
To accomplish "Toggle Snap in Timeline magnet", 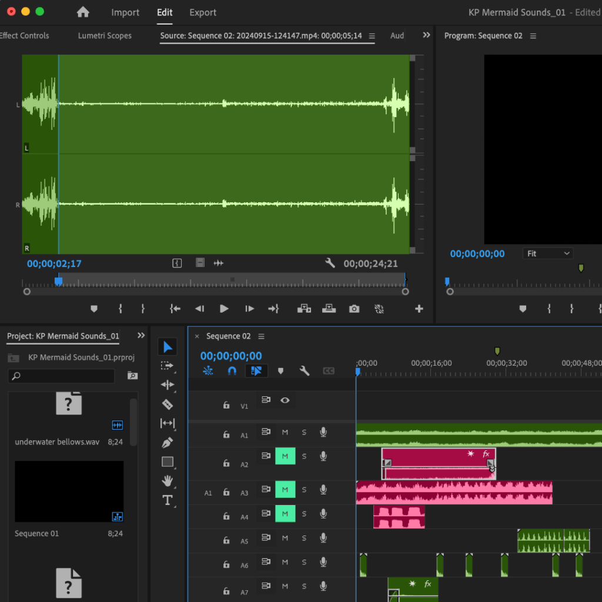I will pyautogui.click(x=232, y=371).
